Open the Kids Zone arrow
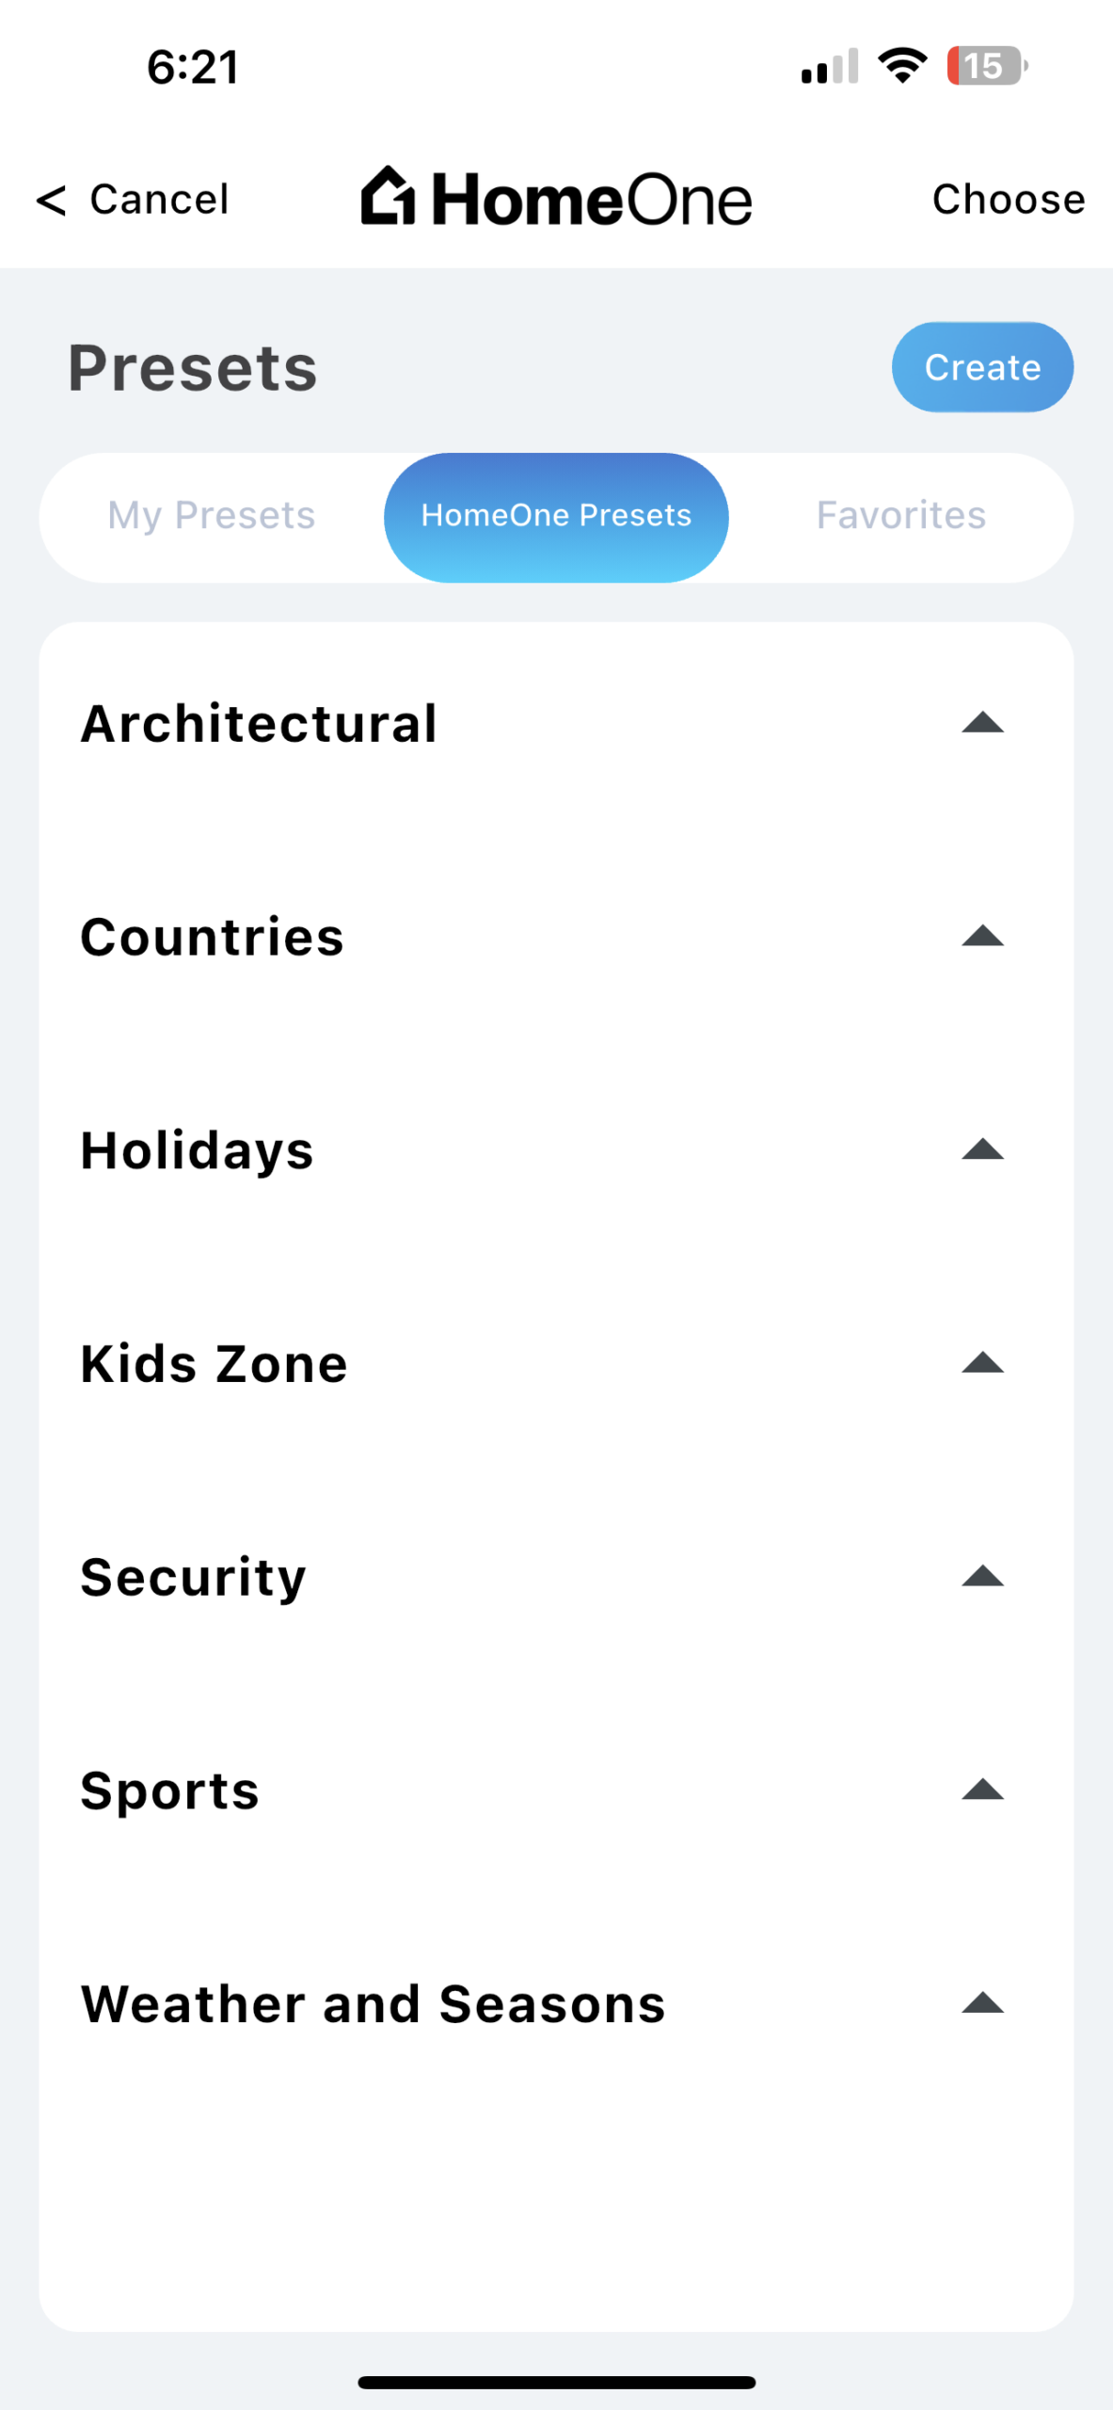 [982, 1363]
